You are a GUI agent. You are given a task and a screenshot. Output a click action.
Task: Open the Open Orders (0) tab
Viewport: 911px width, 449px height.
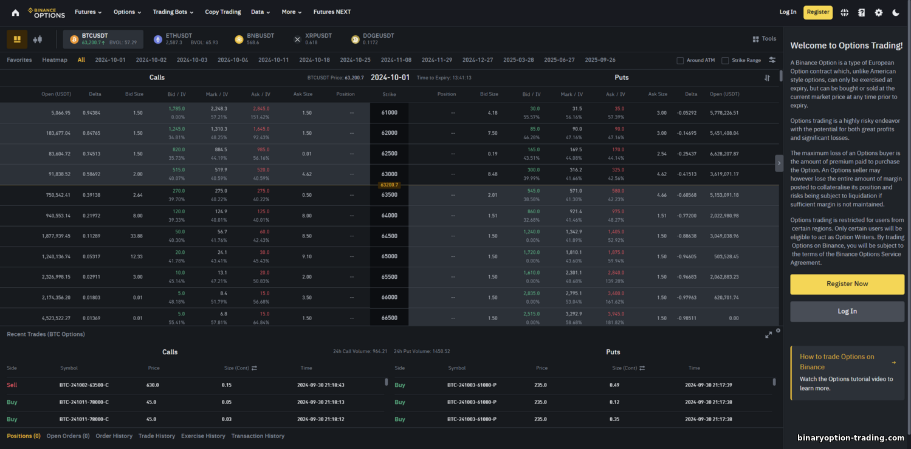(68, 436)
